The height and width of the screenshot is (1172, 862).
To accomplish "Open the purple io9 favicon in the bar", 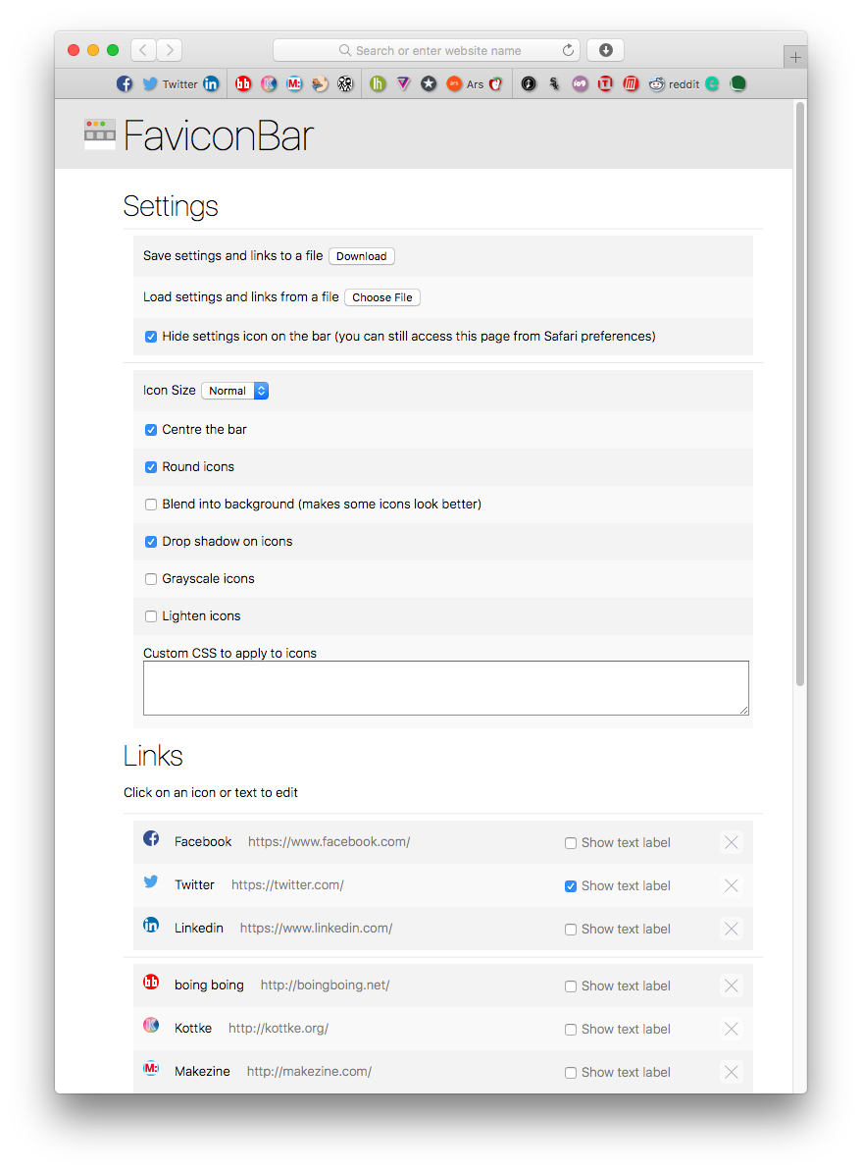I will pos(581,83).
